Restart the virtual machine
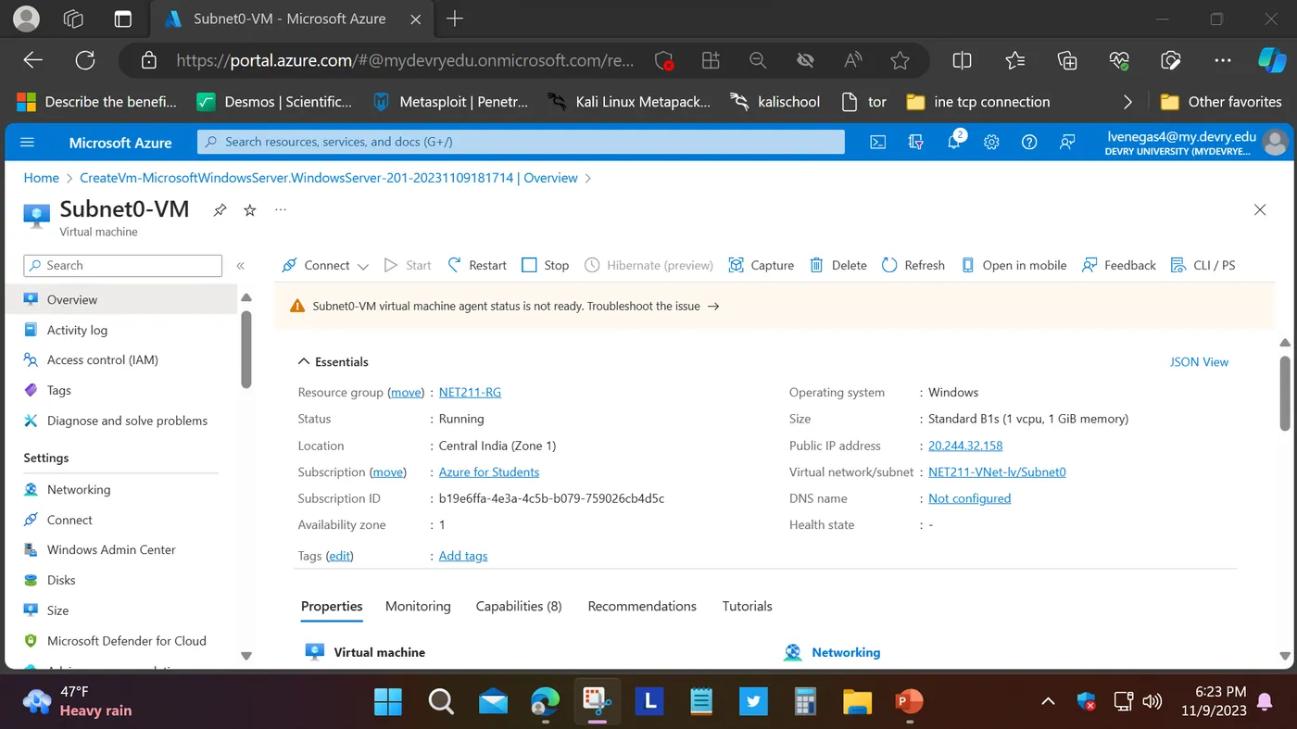This screenshot has width=1297, height=729. click(x=477, y=265)
